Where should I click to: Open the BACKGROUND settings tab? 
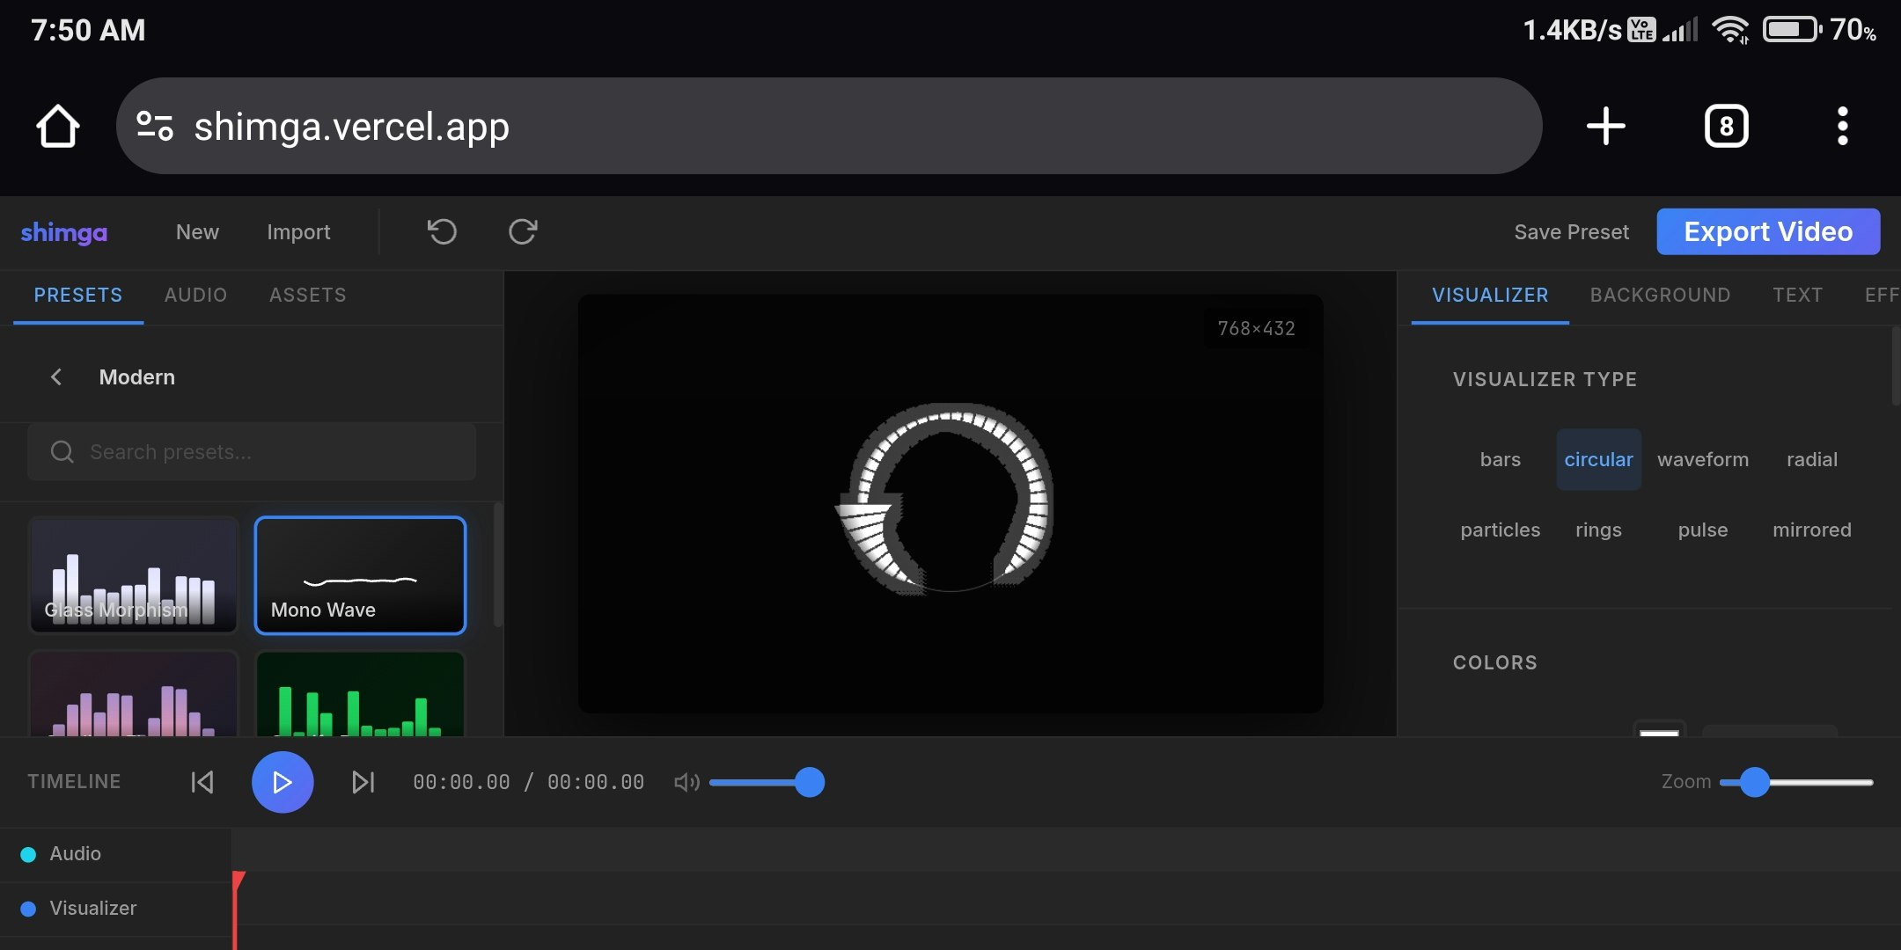(1660, 295)
